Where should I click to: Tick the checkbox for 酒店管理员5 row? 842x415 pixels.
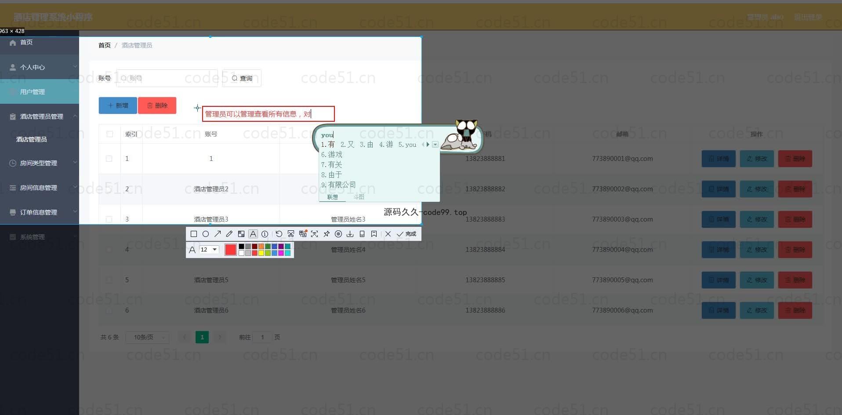(x=109, y=280)
